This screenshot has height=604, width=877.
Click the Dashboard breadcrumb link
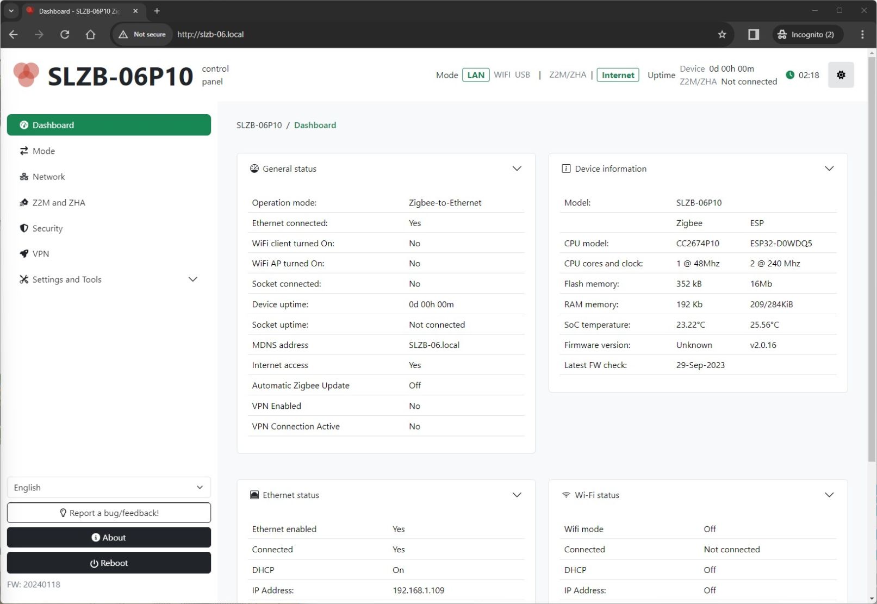(x=315, y=125)
